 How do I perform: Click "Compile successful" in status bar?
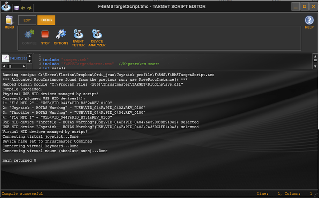pyautogui.click(x=22, y=194)
